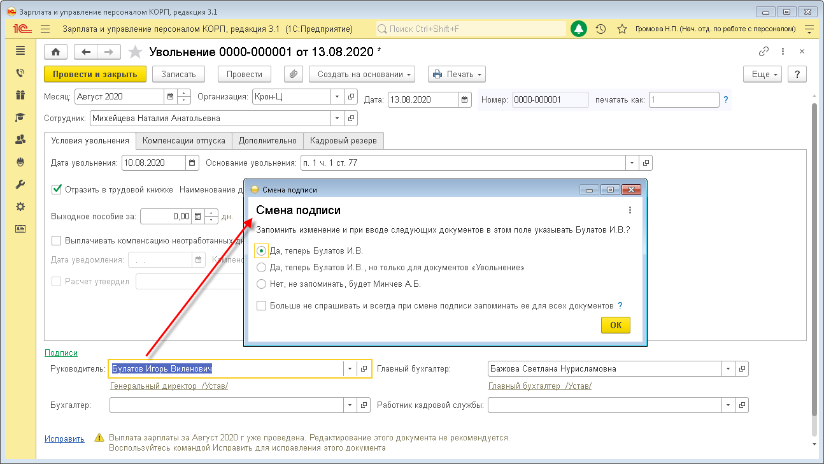Select the hard hat sidebar section
This screenshot has height=464, width=824.
click(x=20, y=162)
